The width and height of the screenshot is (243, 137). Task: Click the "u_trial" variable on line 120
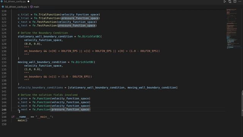pyautogui.click(x=23, y=14)
